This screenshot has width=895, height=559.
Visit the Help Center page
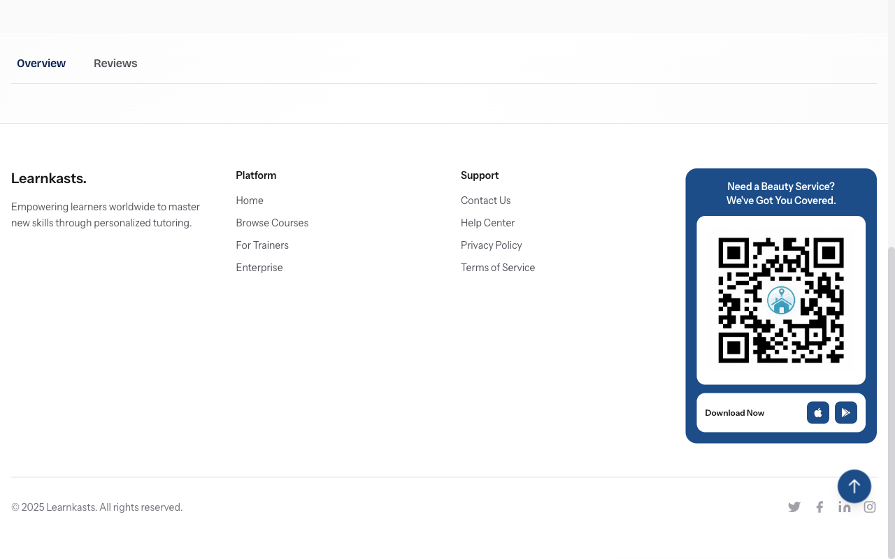point(487,222)
